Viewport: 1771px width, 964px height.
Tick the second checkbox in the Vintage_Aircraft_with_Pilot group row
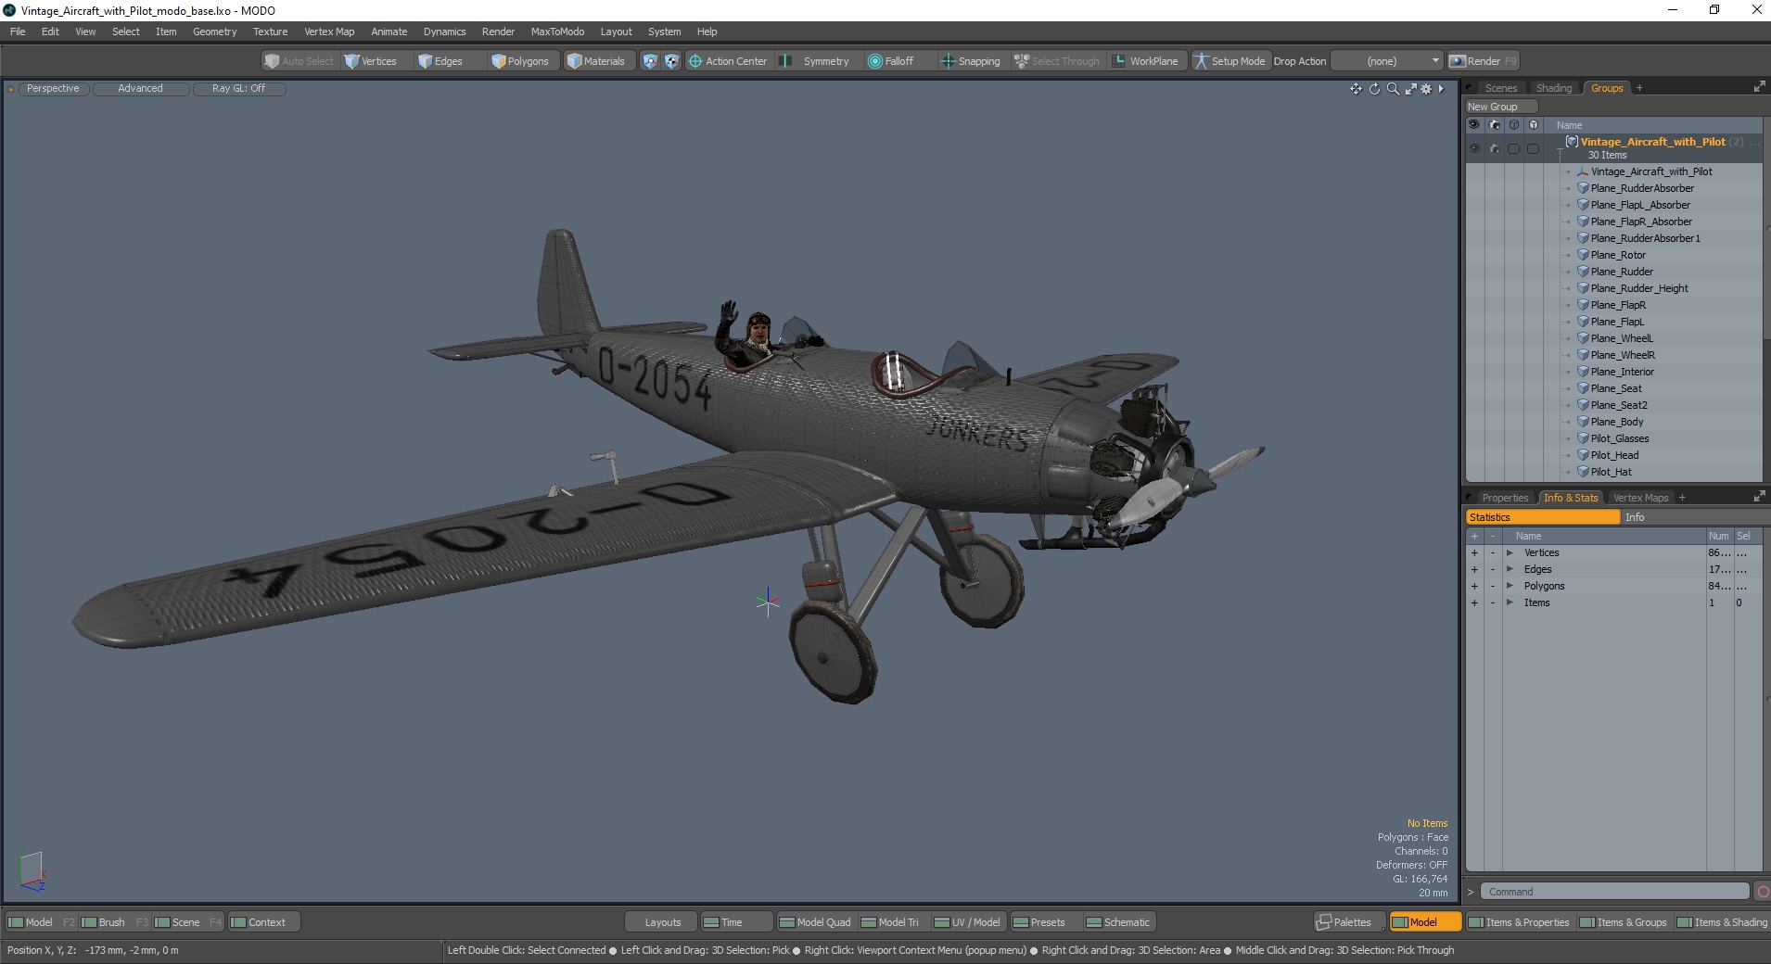click(x=1533, y=148)
